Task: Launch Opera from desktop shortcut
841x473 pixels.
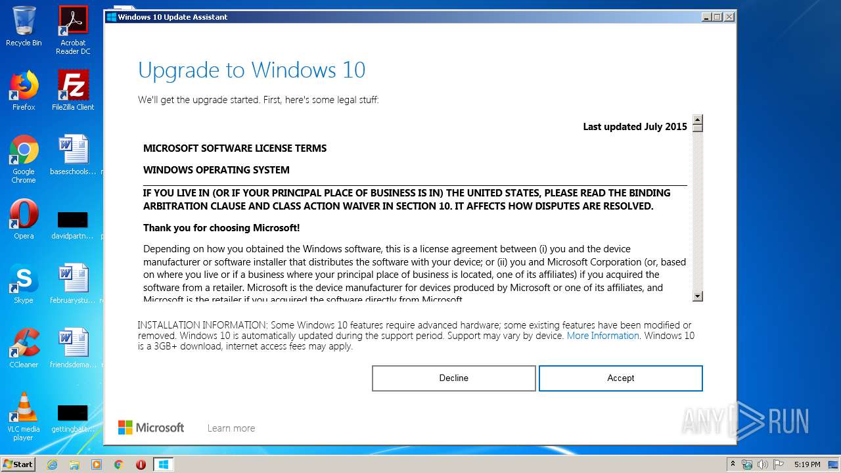Action: 24,219
